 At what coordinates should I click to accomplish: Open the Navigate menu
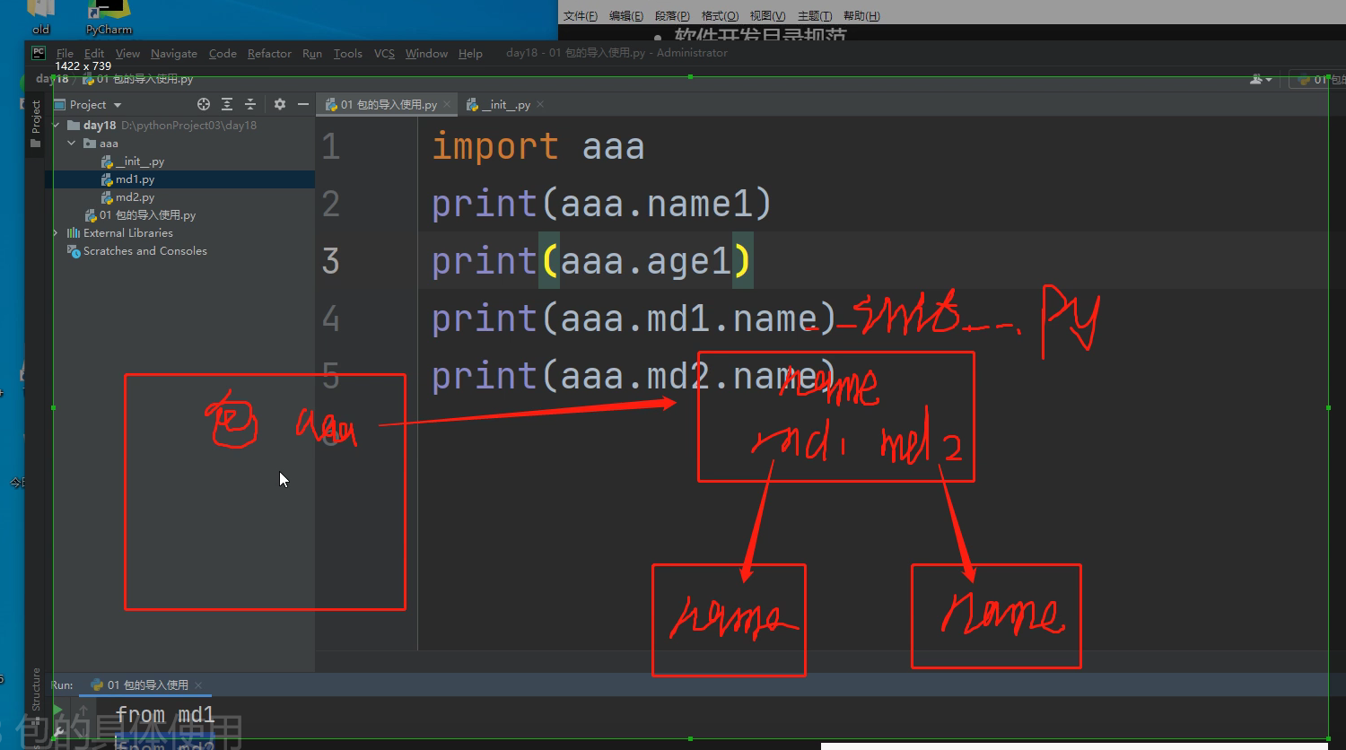[x=174, y=54]
